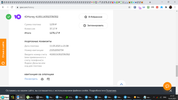Reload the QIWI history page
The width and height of the screenshot is (178, 100).
coord(12,7)
